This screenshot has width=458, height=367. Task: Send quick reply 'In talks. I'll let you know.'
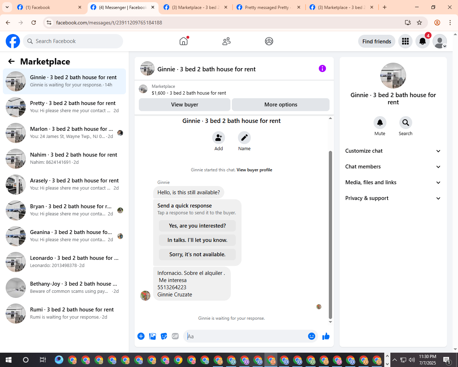coord(198,240)
